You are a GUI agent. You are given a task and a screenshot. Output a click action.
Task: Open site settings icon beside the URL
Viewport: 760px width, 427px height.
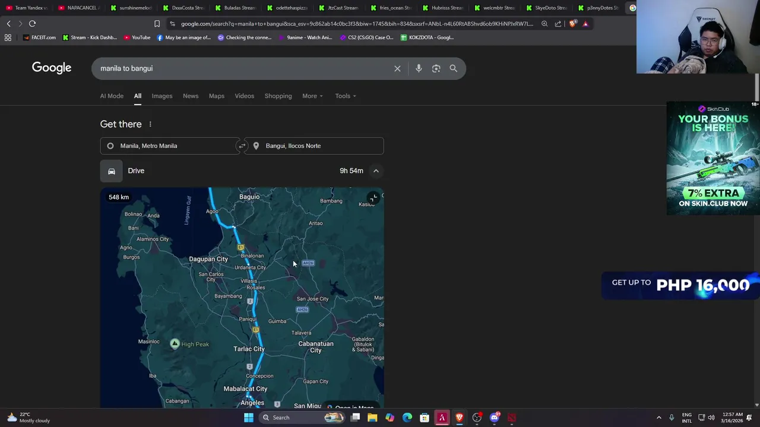point(172,24)
